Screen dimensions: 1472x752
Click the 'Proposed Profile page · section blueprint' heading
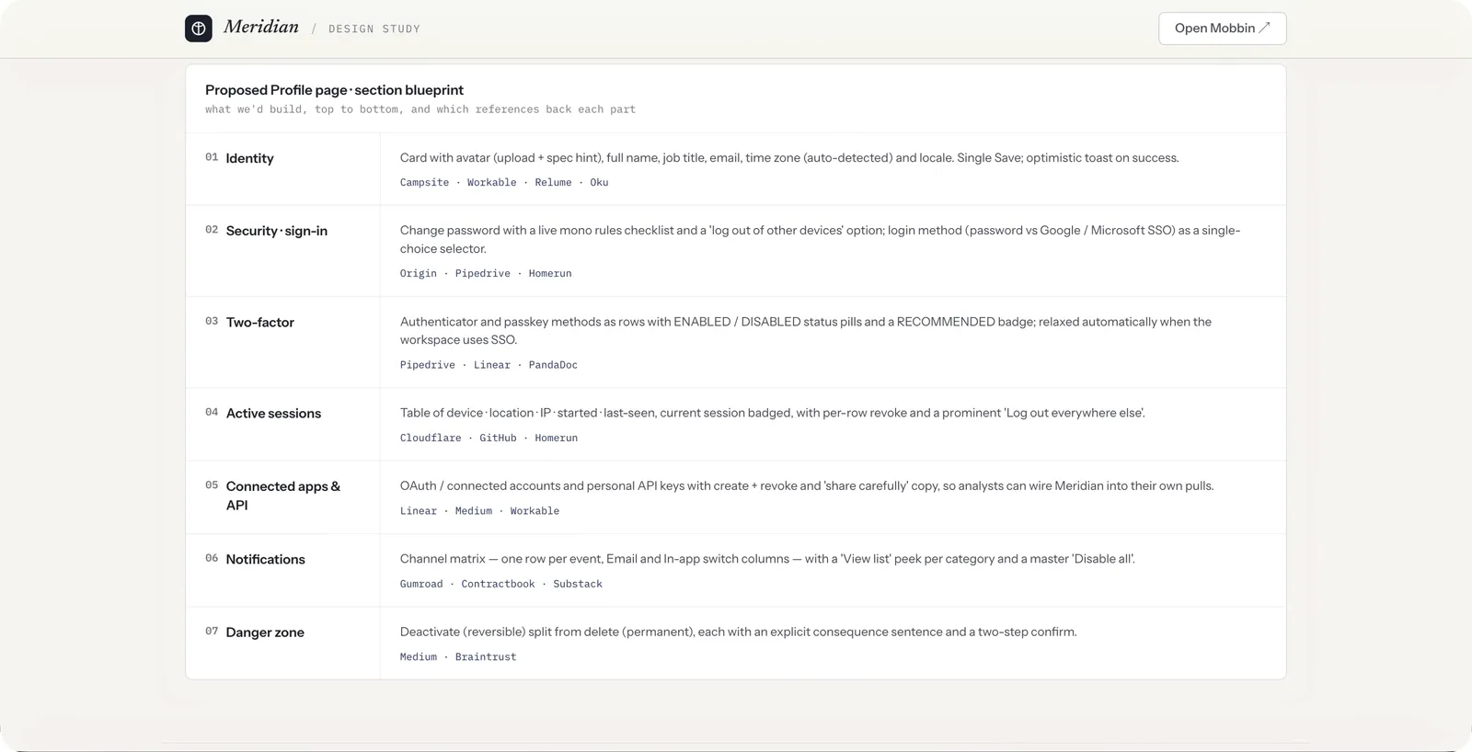pos(334,90)
